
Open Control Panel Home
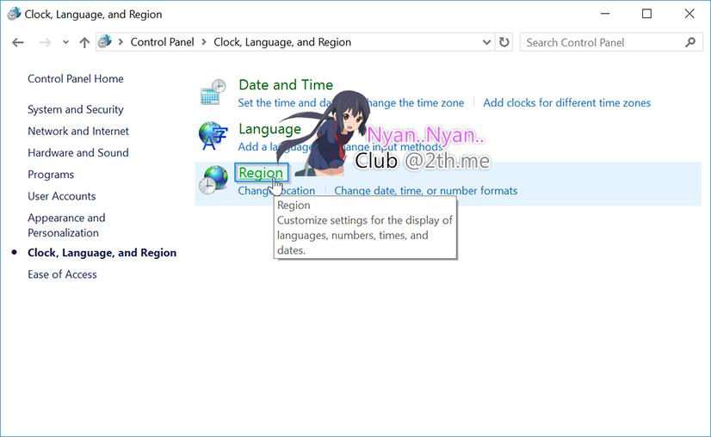pos(75,79)
